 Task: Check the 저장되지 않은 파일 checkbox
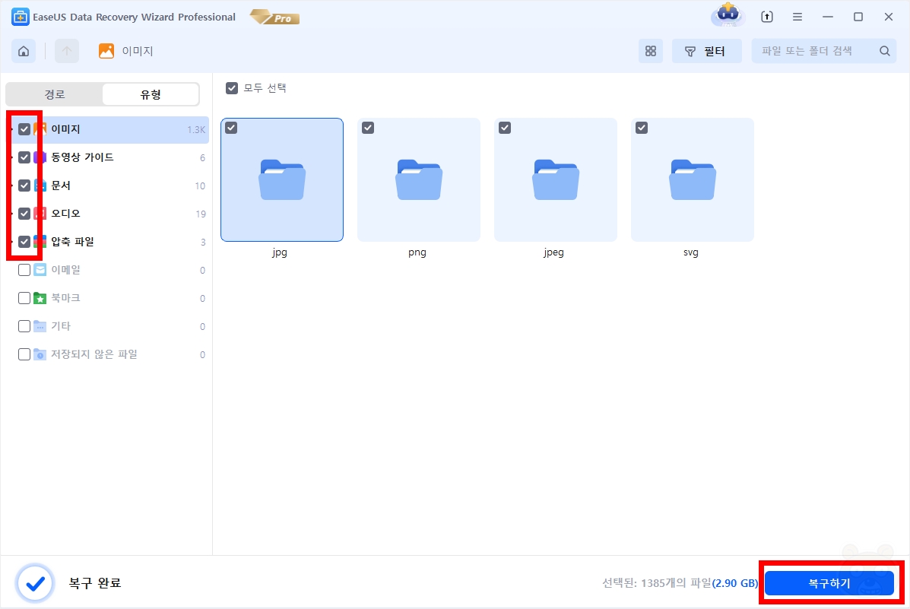coord(24,354)
